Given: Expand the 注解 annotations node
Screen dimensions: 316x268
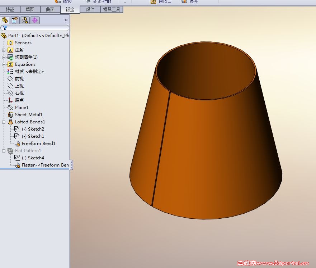Looking at the screenshot, I should 4,50.
